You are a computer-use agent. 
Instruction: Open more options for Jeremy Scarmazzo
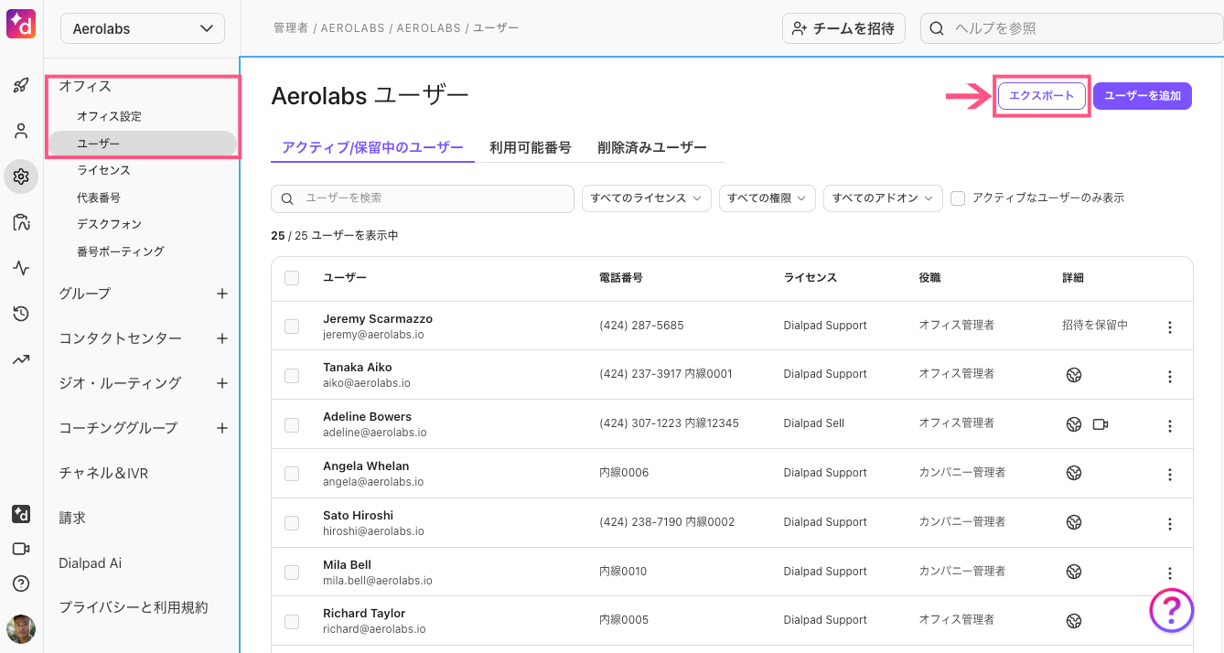point(1170,327)
